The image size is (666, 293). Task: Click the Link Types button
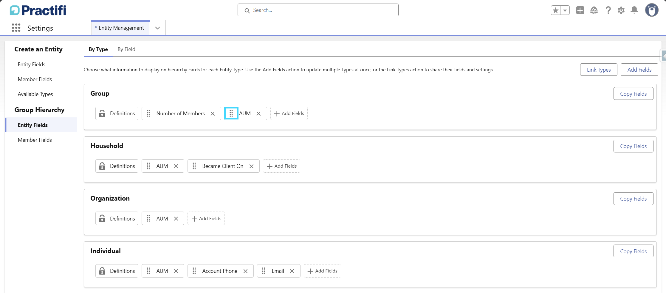click(599, 70)
